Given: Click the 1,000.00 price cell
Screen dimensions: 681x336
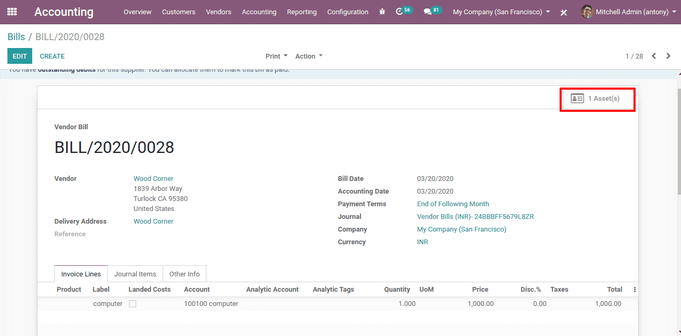Looking at the screenshot, I should coord(480,304).
